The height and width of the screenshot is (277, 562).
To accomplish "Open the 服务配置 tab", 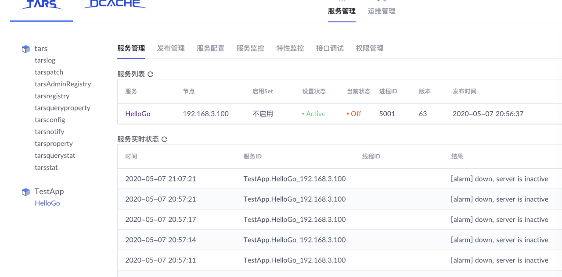I will [x=210, y=49].
